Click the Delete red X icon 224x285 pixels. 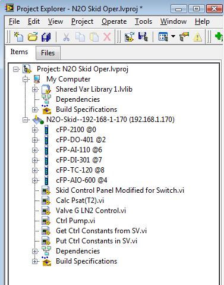[x=107, y=37]
